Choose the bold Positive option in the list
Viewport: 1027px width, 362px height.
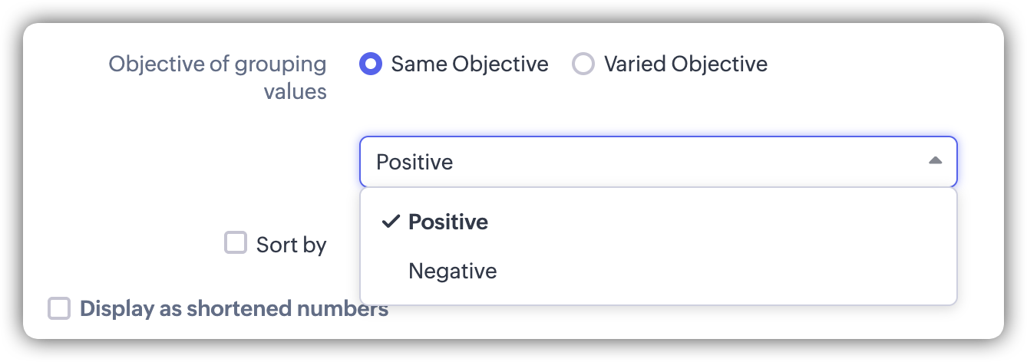pos(448,222)
